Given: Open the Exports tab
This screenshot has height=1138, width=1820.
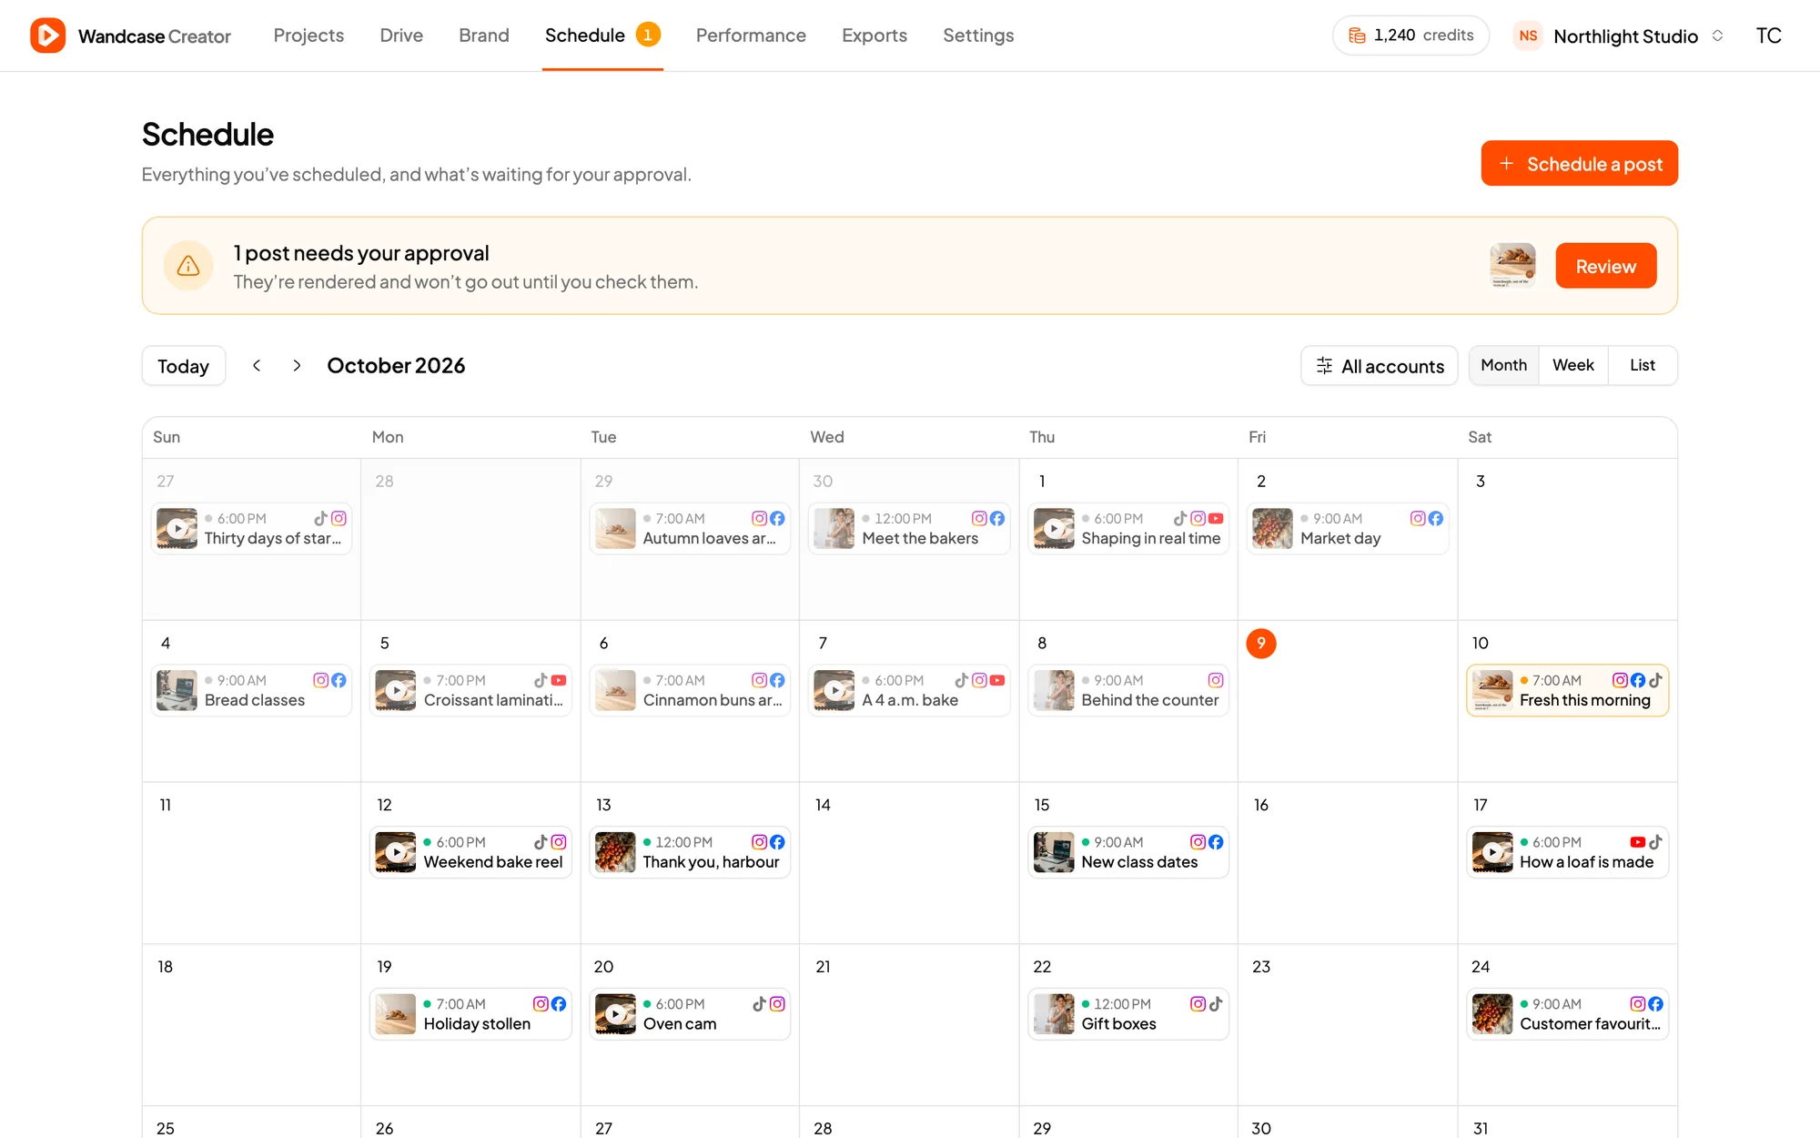Looking at the screenshot, I should pyautogui.click(x=875, y=36).
